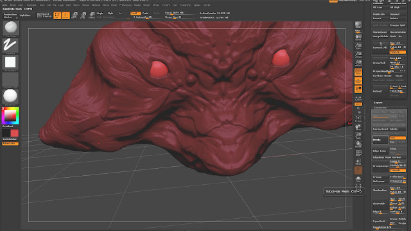
Task: Click the Scroll canvas icon
Action: coord(358,37)
